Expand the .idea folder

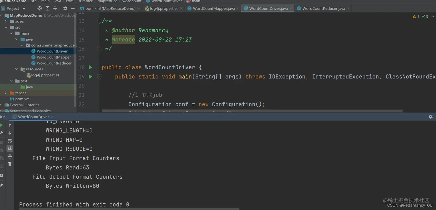pos(6,21)
